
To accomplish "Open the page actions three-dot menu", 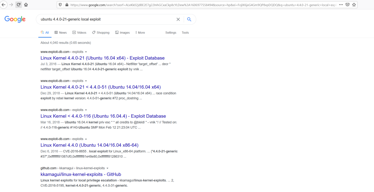I will 341,5.
